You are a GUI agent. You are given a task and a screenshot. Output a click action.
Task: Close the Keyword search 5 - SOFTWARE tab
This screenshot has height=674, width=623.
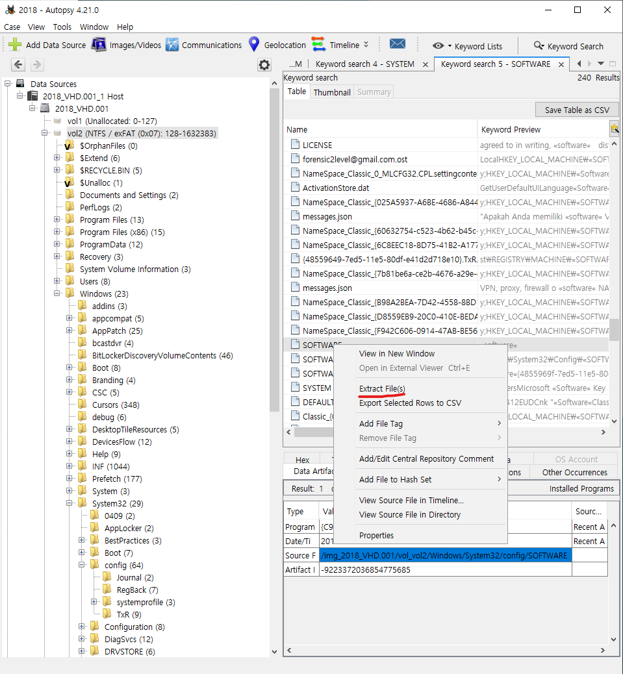561,64
